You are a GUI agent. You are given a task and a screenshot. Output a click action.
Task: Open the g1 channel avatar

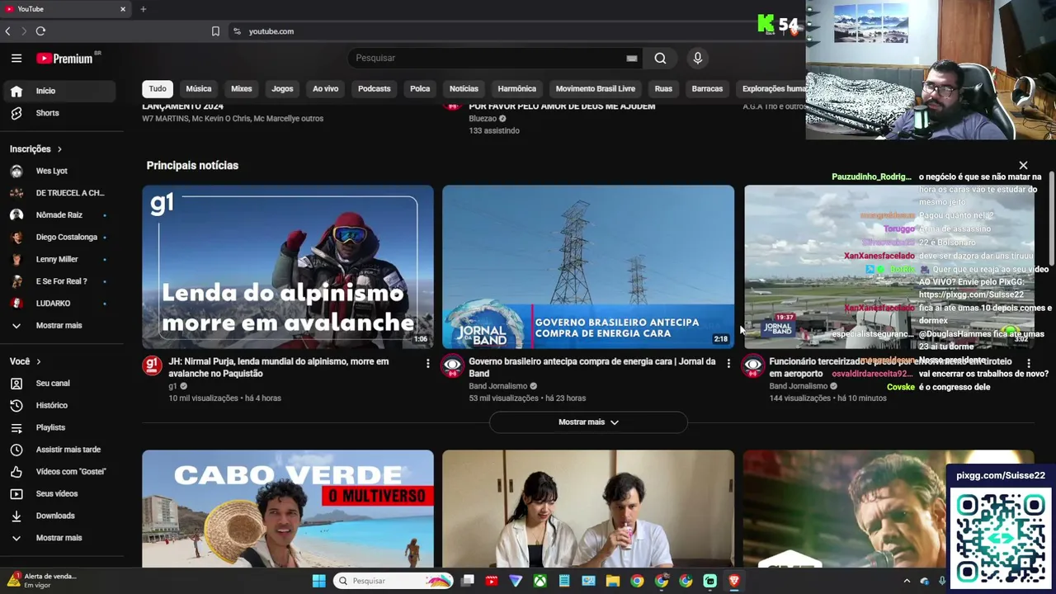pos(152,365)
